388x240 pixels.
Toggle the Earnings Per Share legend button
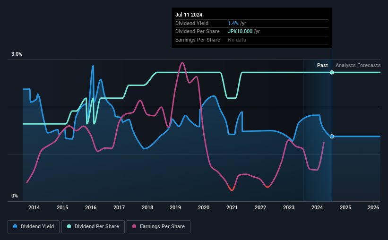[158, 227]
